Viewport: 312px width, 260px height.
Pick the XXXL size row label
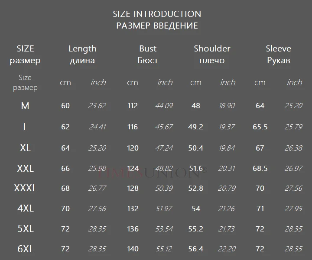click(25, 188)
